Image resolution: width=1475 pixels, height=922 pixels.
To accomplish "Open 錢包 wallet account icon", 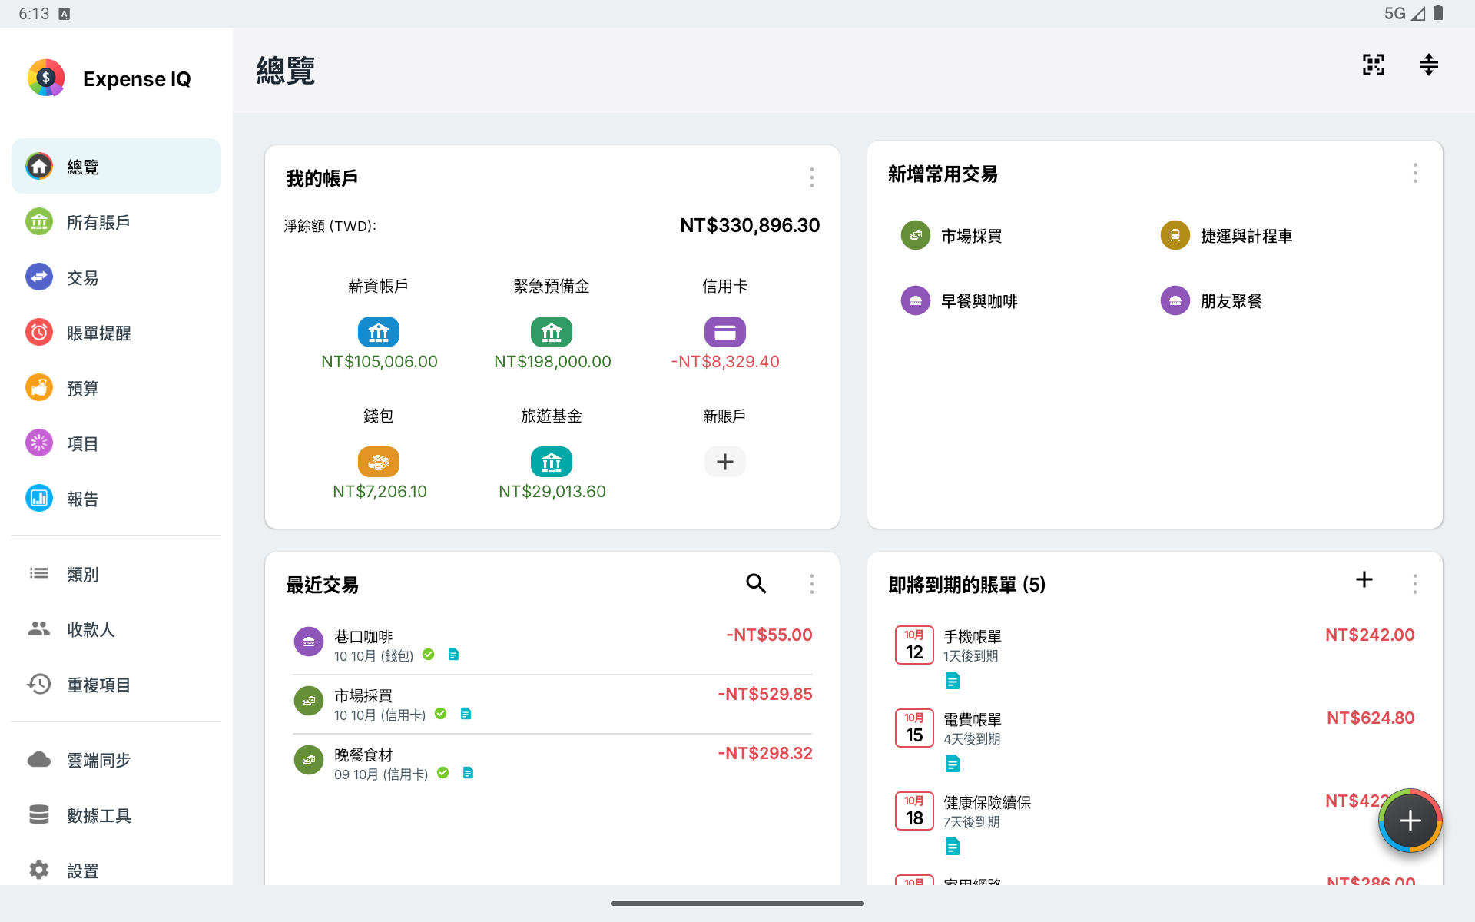I will (x=379, y=462).
